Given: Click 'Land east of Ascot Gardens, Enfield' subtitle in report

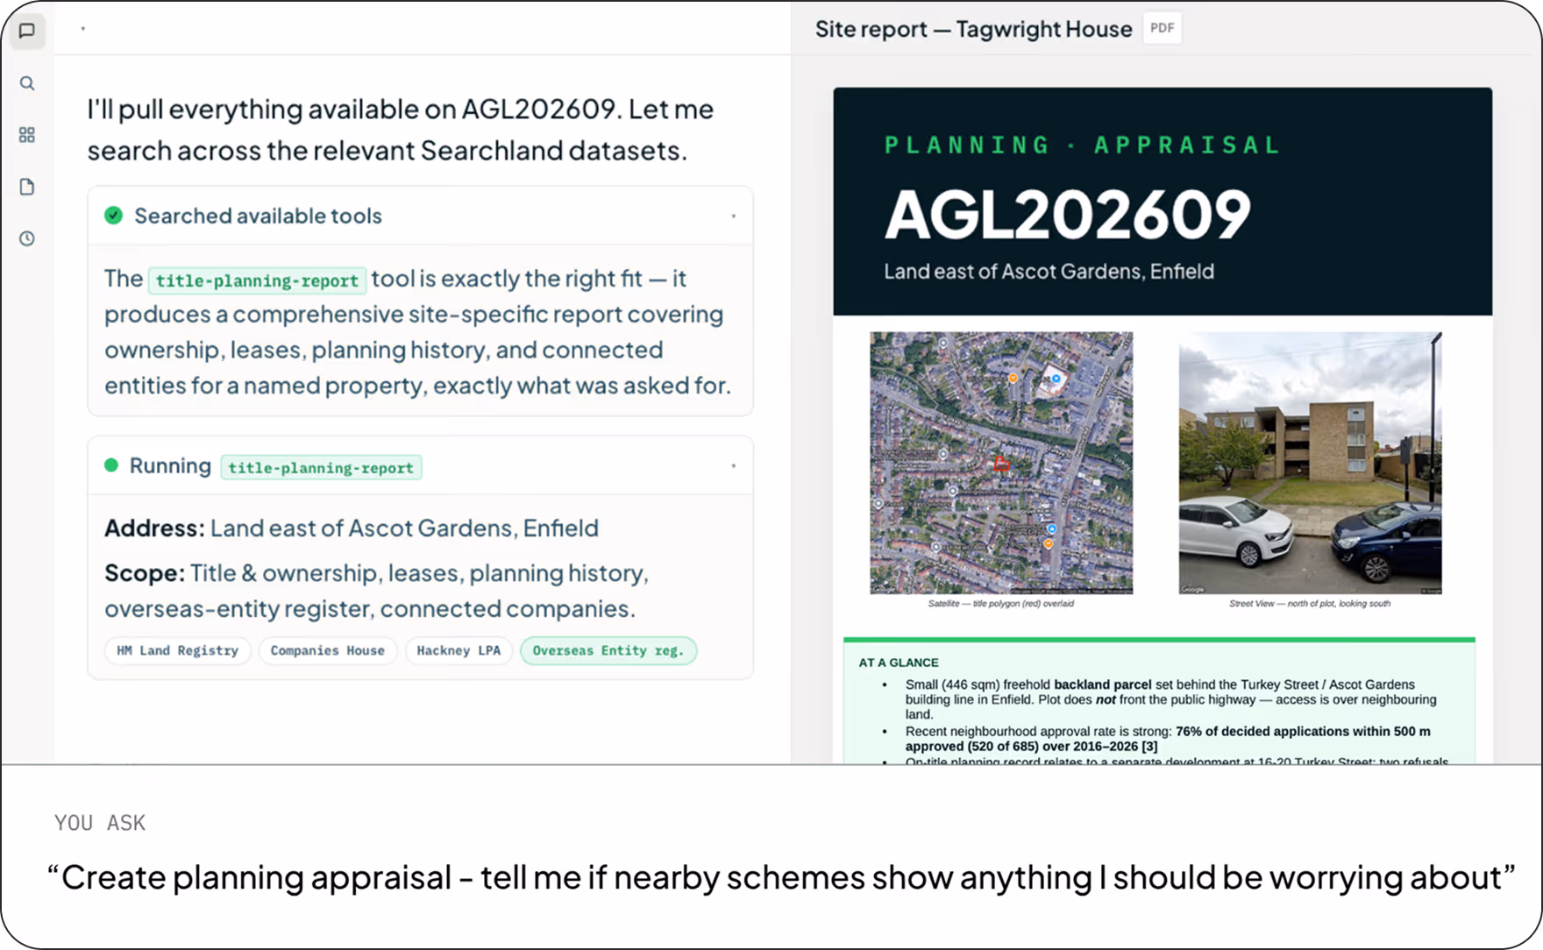Looking at the screenshot, I should tap(1049, 272).
